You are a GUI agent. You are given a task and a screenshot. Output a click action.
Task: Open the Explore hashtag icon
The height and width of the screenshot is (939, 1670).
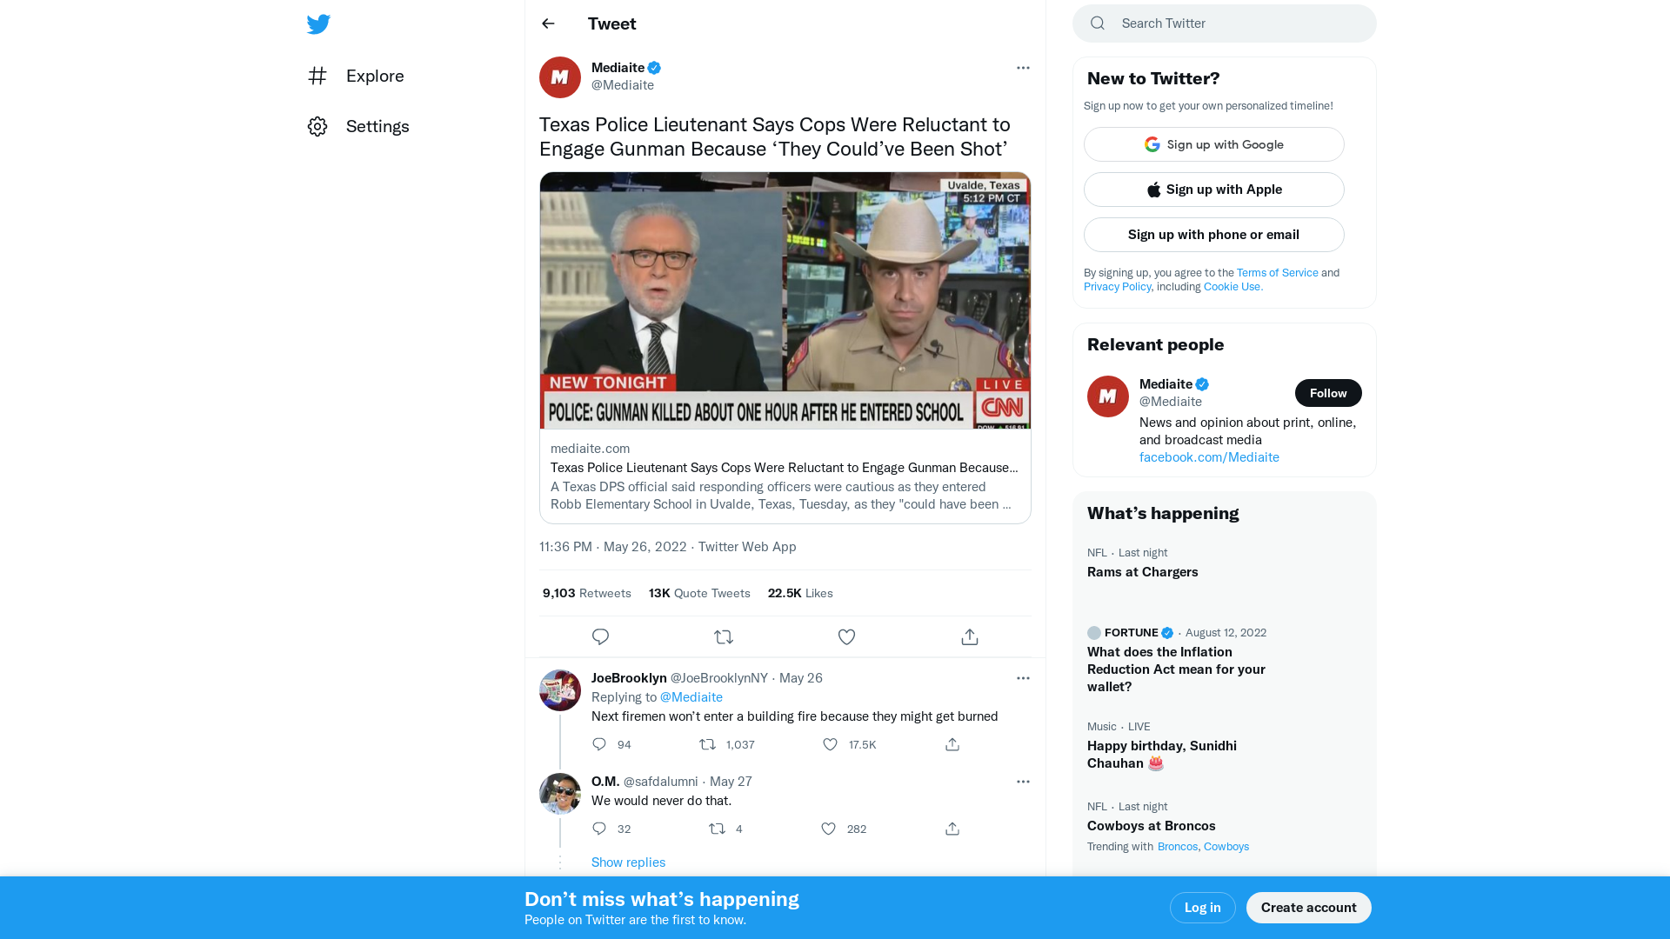(x=317, y=76)
